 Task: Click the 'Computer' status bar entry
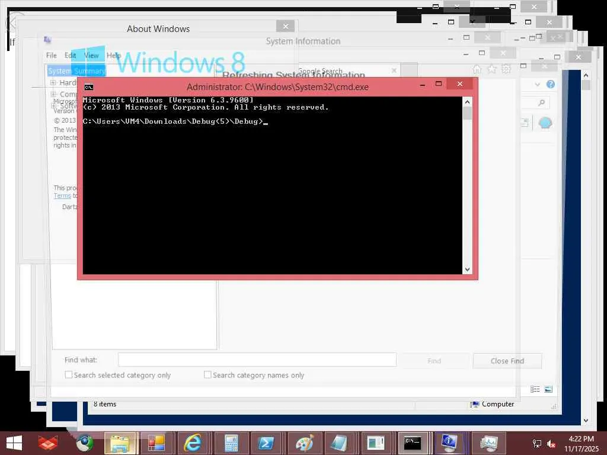(x=492, y=404)
